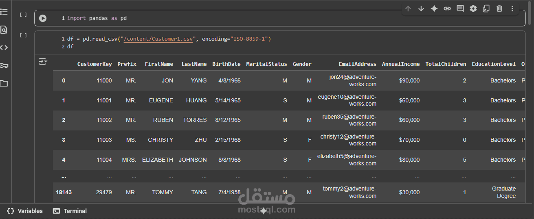534x219 pixels.
Task: Select customer key 11000 cell
Action: tap(104, 80)
